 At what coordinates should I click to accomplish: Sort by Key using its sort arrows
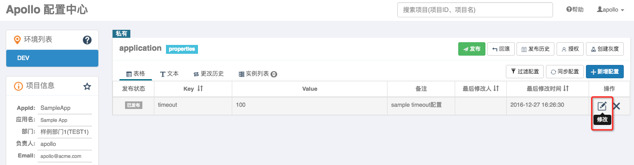tap(200, 89)
